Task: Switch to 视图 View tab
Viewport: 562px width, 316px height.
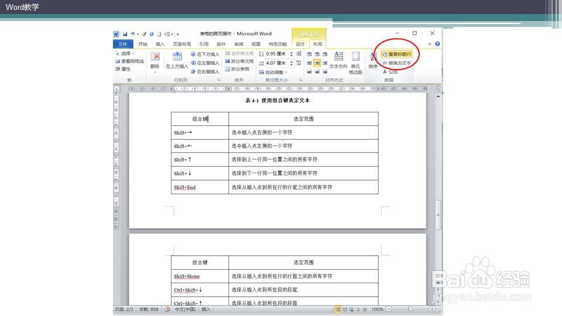Action: 256,44
